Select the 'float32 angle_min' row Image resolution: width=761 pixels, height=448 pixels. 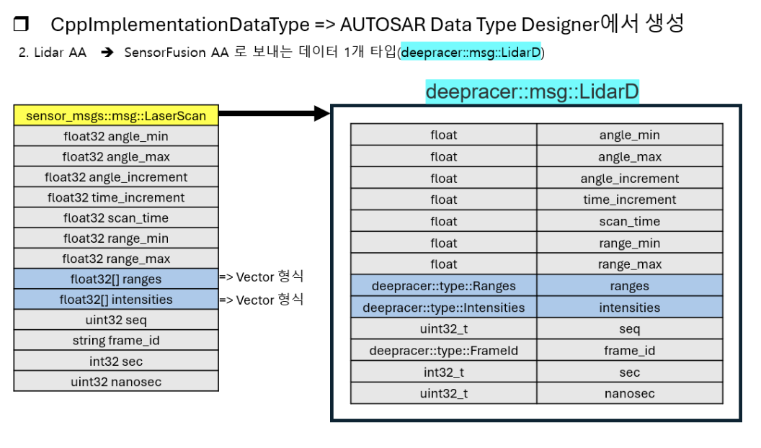click(116, 136)
